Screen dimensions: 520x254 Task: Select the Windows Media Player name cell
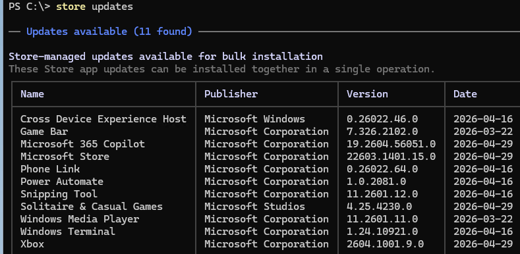pos(80,219)
